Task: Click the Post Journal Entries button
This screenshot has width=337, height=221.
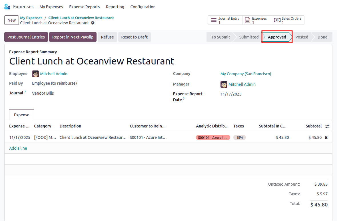Action: pyautogui.click(x=26, y=37)
